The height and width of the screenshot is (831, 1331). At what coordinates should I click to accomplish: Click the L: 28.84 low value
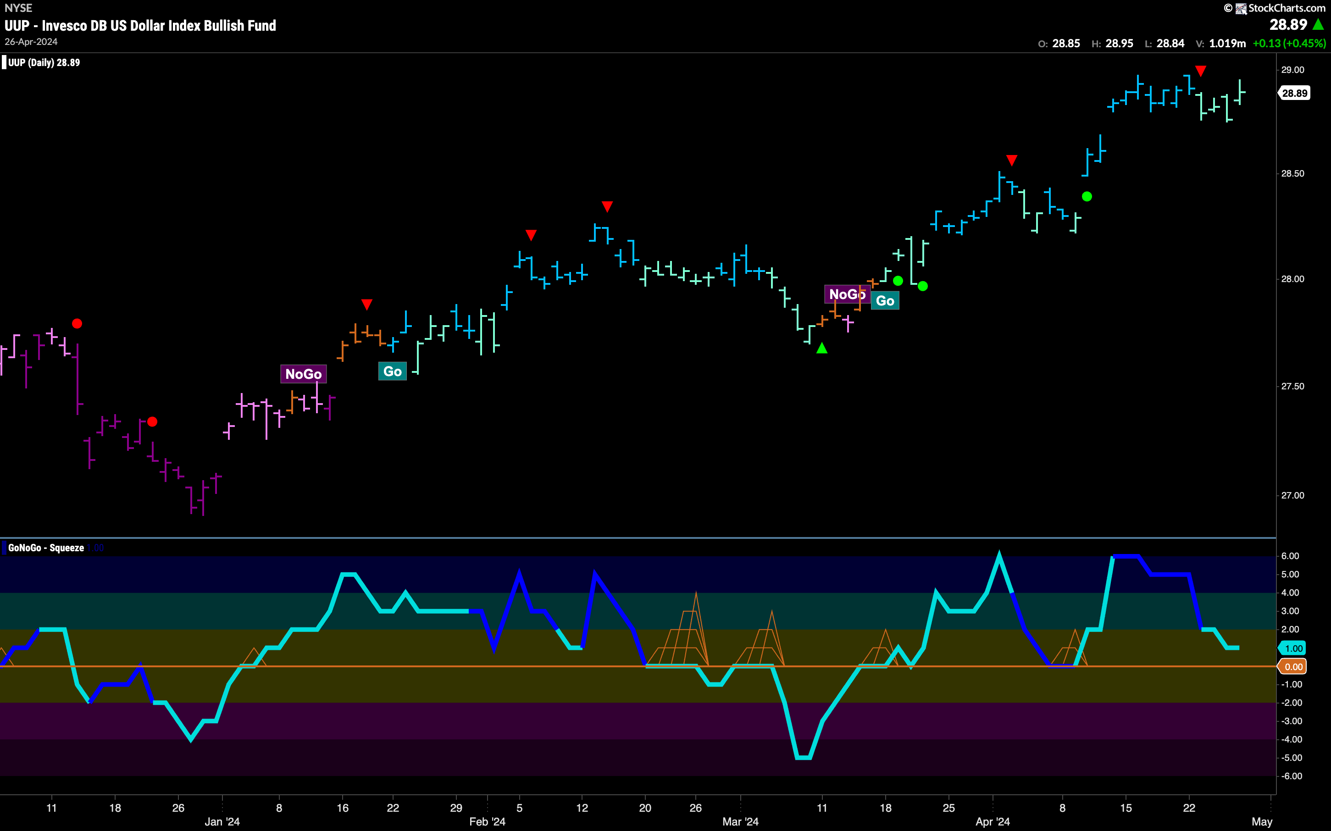(x=1165, y=44)
